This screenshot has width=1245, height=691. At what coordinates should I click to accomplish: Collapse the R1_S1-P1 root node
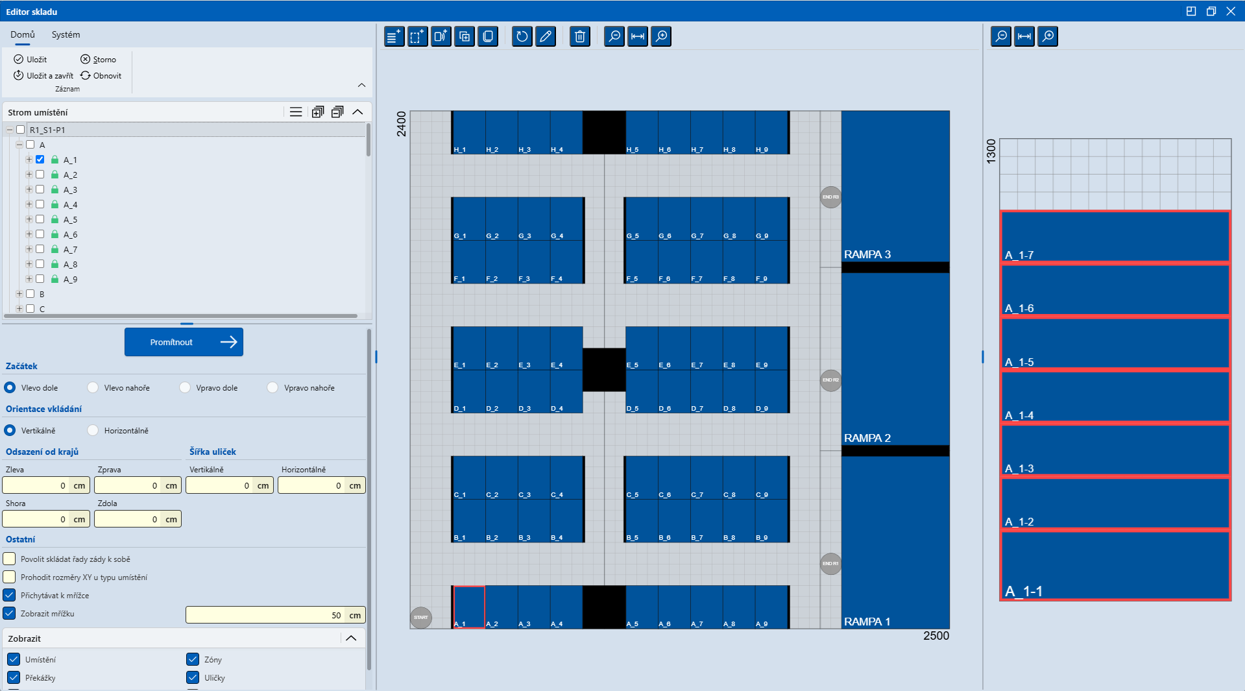tap(10, 130)
